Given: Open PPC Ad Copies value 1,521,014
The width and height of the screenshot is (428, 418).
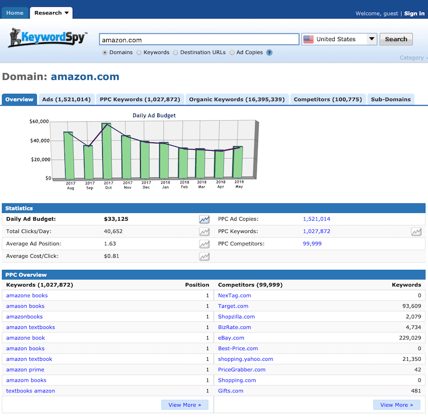Looking at the screenshot, I should coord(316,219).
